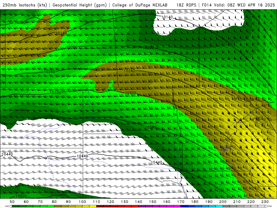Click the colorbar value 140
277x208 pixels.
coord(139,202)
